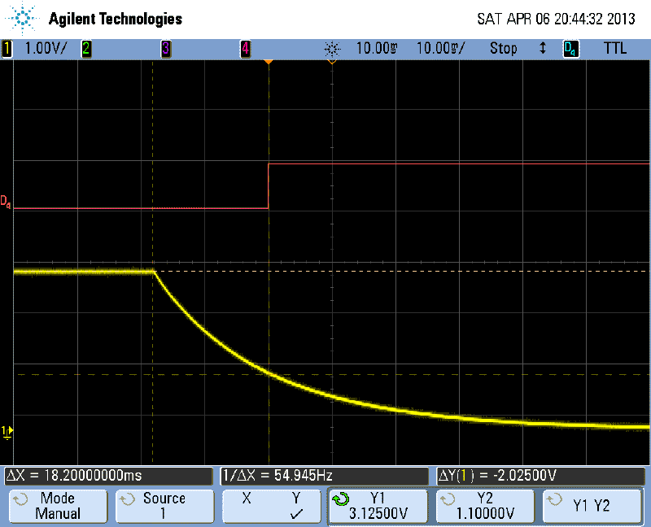651x527 pixels.
Task: Click the trigger rising-edge arrow symbol
Action: tap(542, 49)
